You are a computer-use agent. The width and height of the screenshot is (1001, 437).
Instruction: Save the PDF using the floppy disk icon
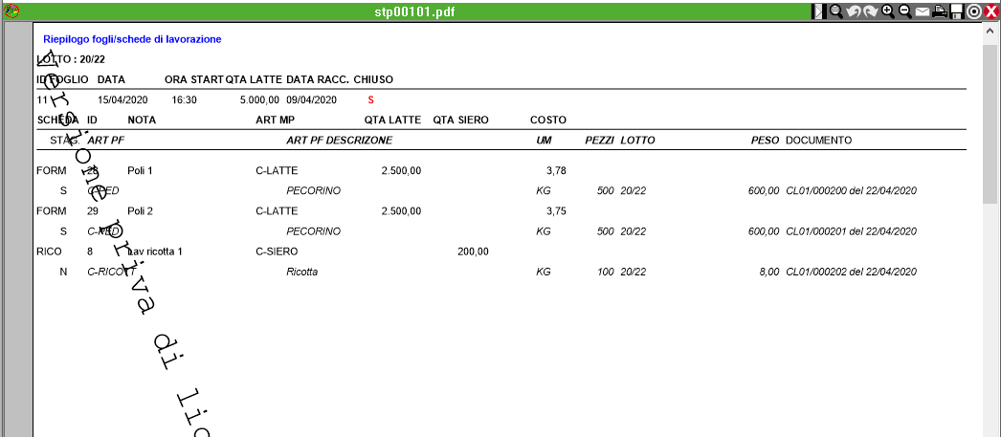[957, 11]
